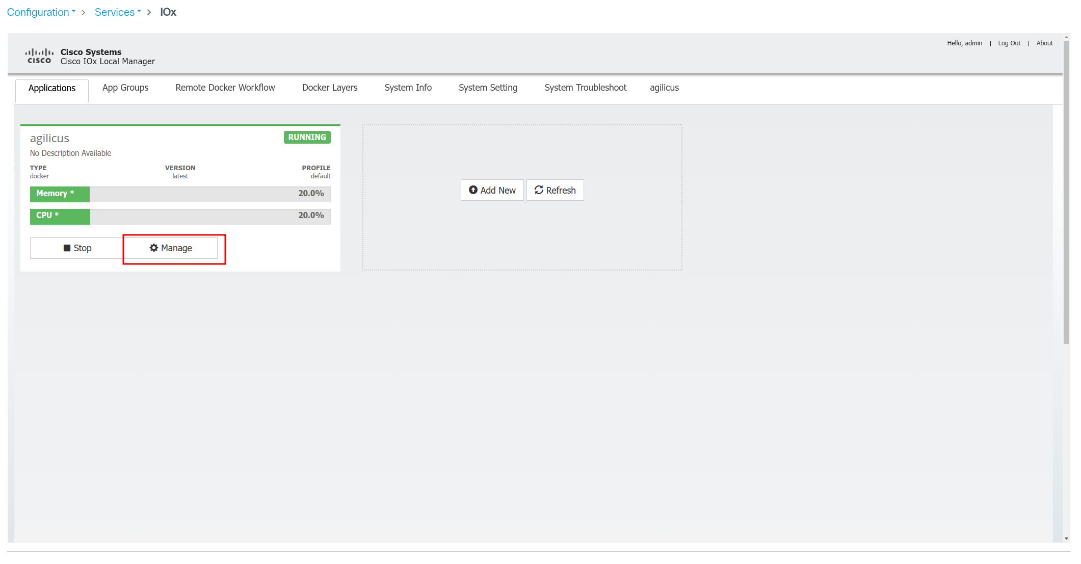
Task: Open the Remote Docker Workflow tab
Action: pyautogui.click(x=225, y=88)
